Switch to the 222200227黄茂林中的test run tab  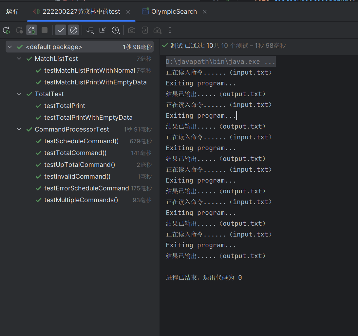tap(81, 12)
